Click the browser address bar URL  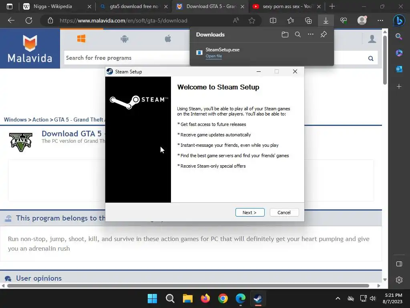click(x=123, y=20)
